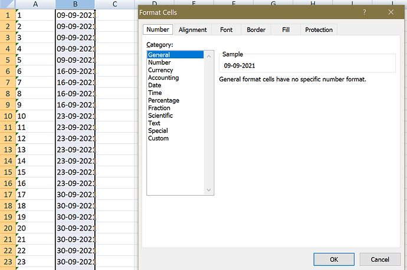Select the Text category in list
This screenshot has height=270, width=407.
(x=154, y=123)
